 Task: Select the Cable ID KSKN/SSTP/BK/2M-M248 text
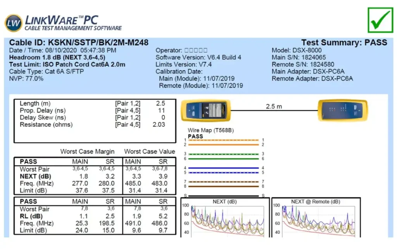pos(79,42)
